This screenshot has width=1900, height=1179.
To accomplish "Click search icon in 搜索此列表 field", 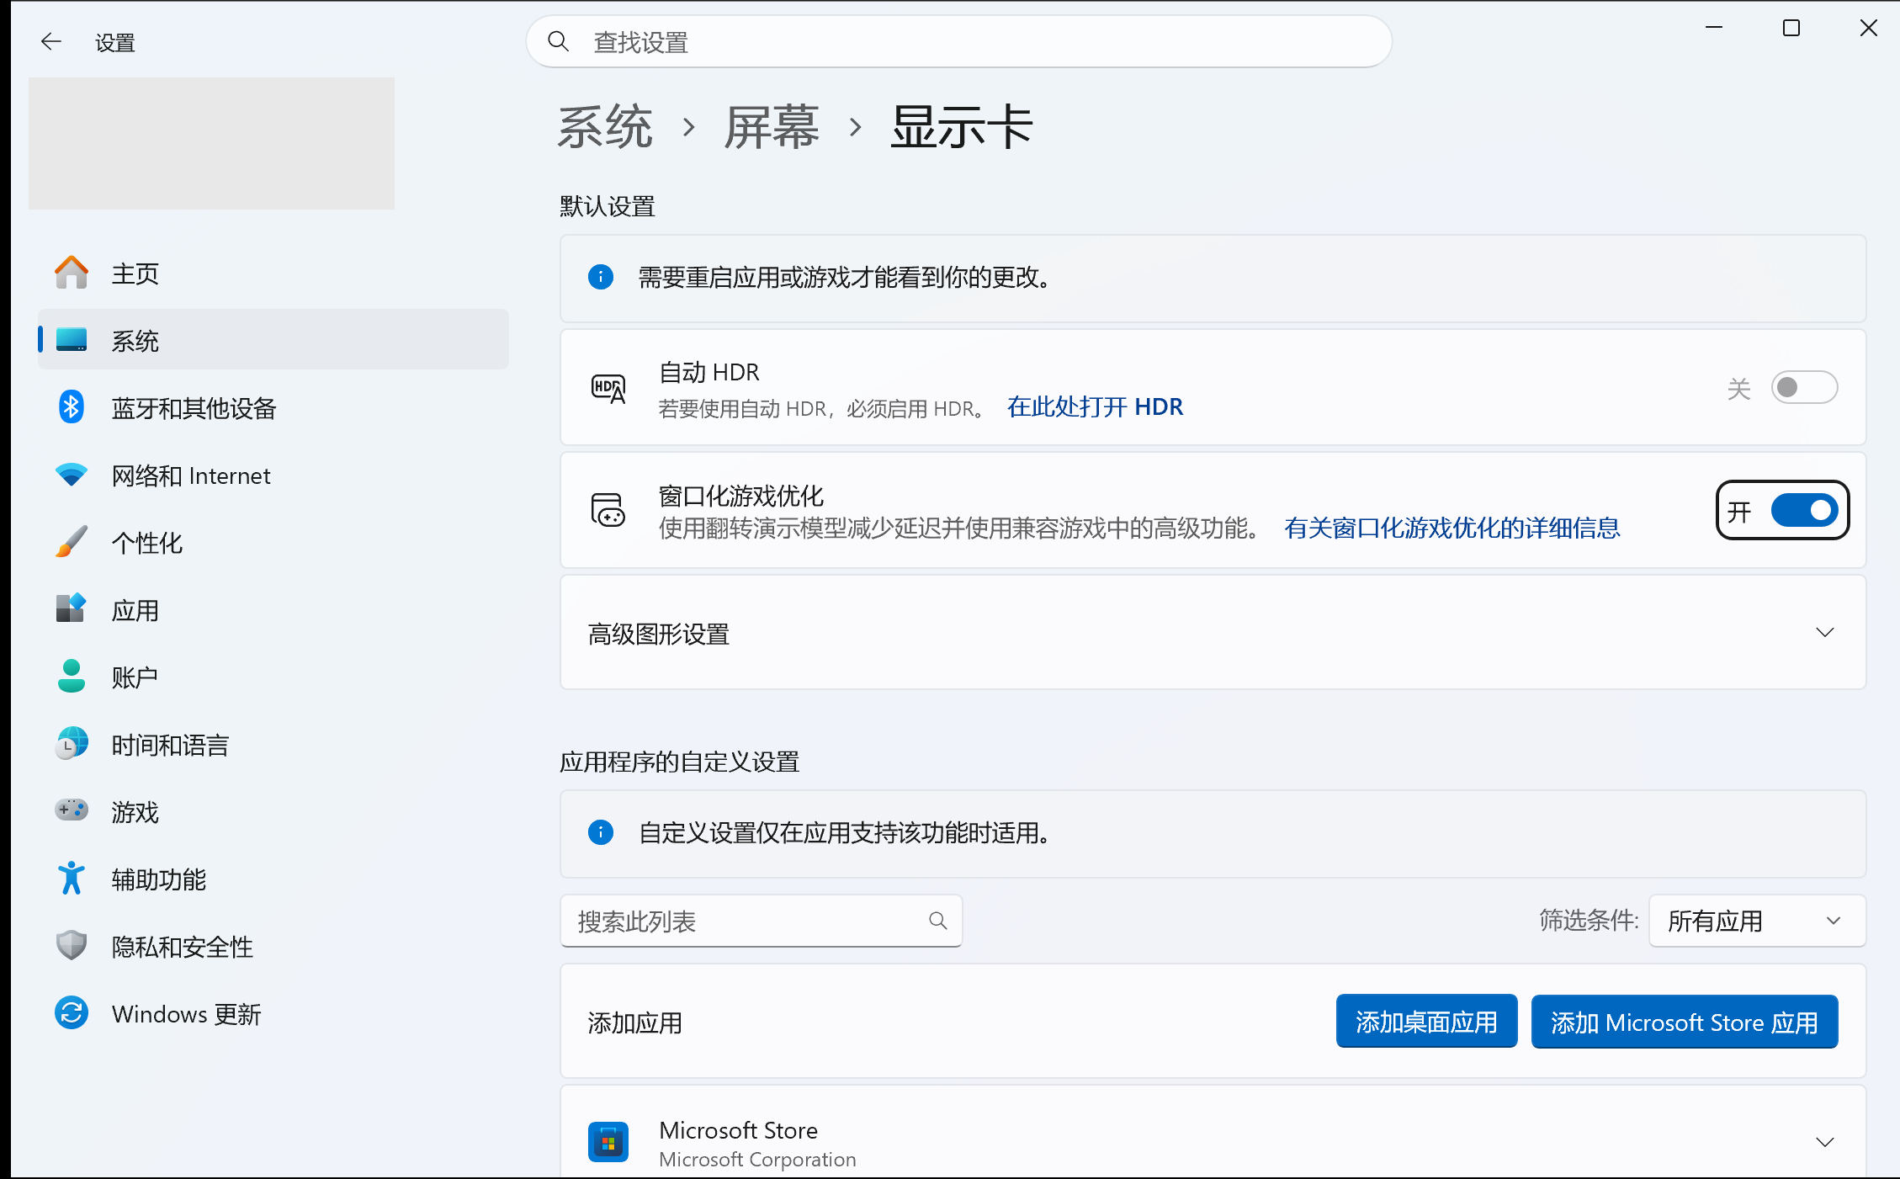I will [x=937, y=921].
